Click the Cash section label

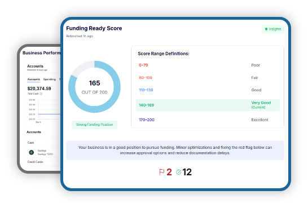coord(30,143)
